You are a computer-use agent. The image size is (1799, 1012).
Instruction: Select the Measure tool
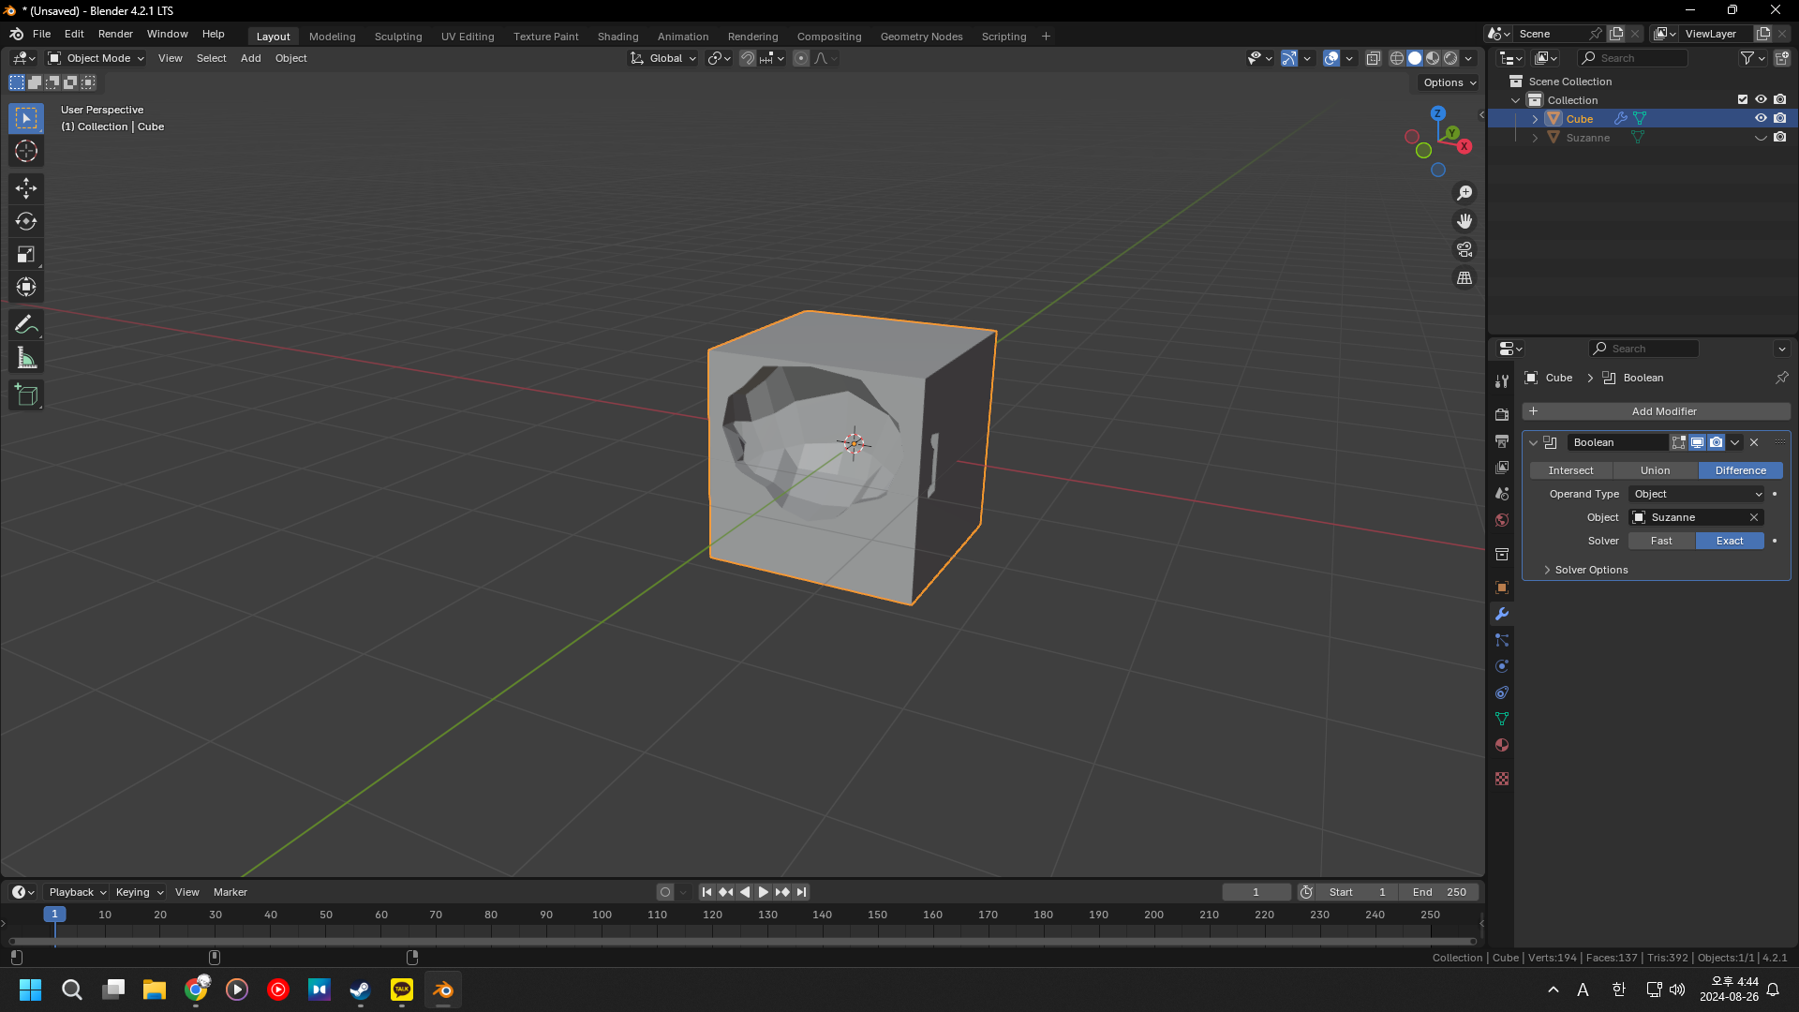(26, 358)
